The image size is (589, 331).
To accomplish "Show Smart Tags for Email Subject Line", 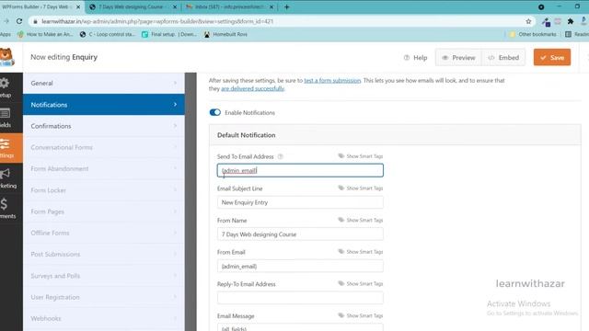I will click(361, 188).
